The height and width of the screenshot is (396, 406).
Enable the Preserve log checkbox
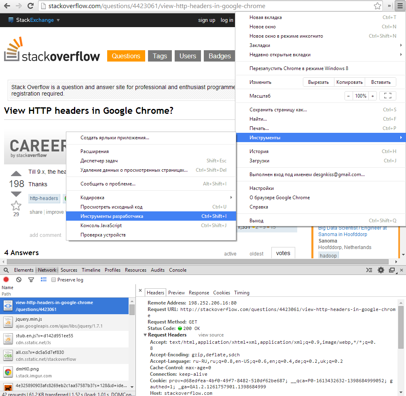pos(54,279)
